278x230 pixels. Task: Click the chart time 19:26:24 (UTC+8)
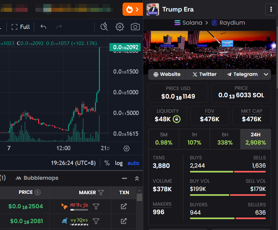click(73, 163)
